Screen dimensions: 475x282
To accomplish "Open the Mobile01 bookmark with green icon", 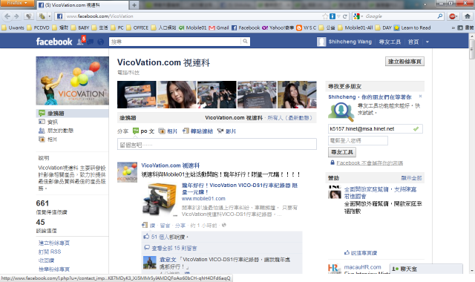I will tap(193, 28).
